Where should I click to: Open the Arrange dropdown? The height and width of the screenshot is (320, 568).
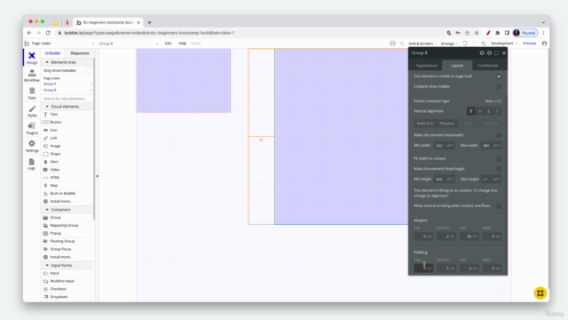449,44
